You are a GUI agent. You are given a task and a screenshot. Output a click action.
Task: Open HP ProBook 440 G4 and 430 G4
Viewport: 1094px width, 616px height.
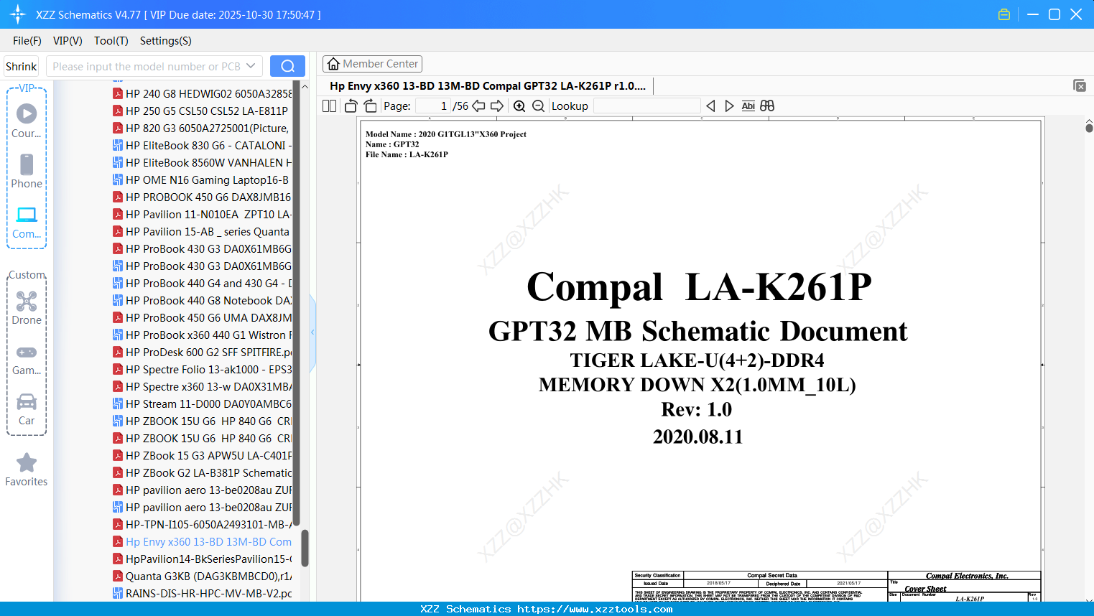[x=203, y=283]
